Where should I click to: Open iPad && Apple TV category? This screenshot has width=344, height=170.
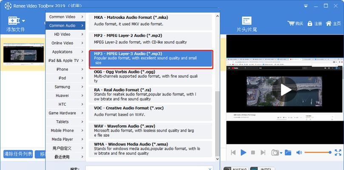65,60
